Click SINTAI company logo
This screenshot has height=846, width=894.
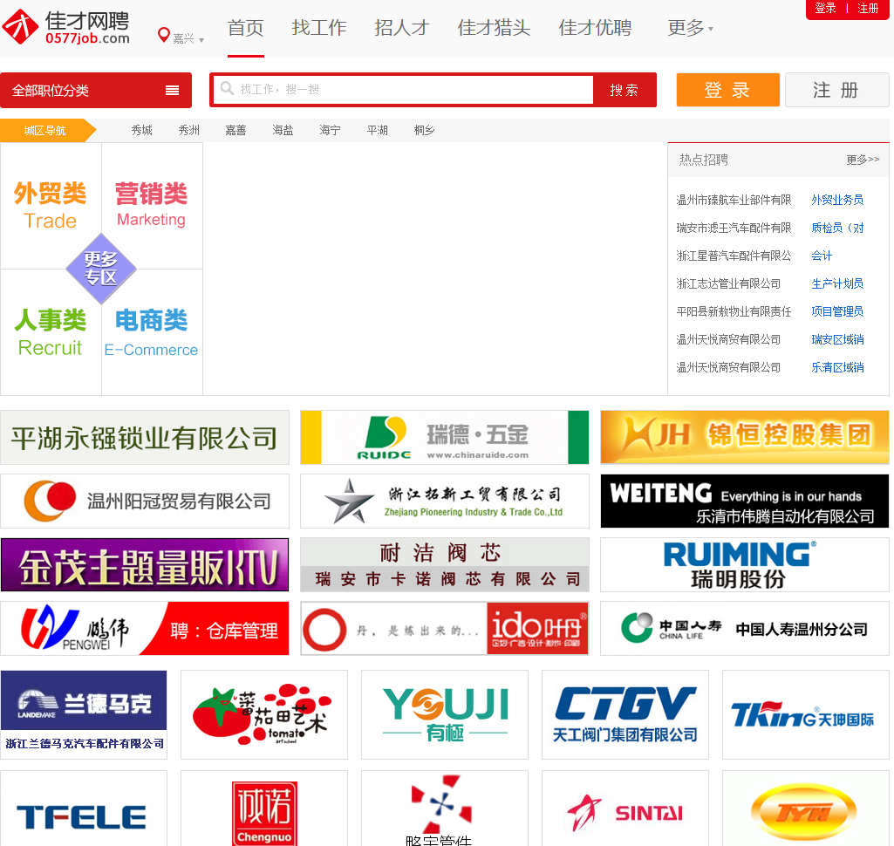(624, 808)
